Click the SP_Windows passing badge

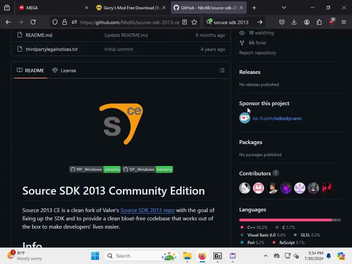pos(147,169)
